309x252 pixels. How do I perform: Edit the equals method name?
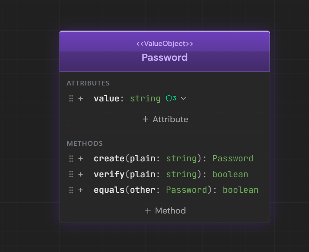[109, 190]
